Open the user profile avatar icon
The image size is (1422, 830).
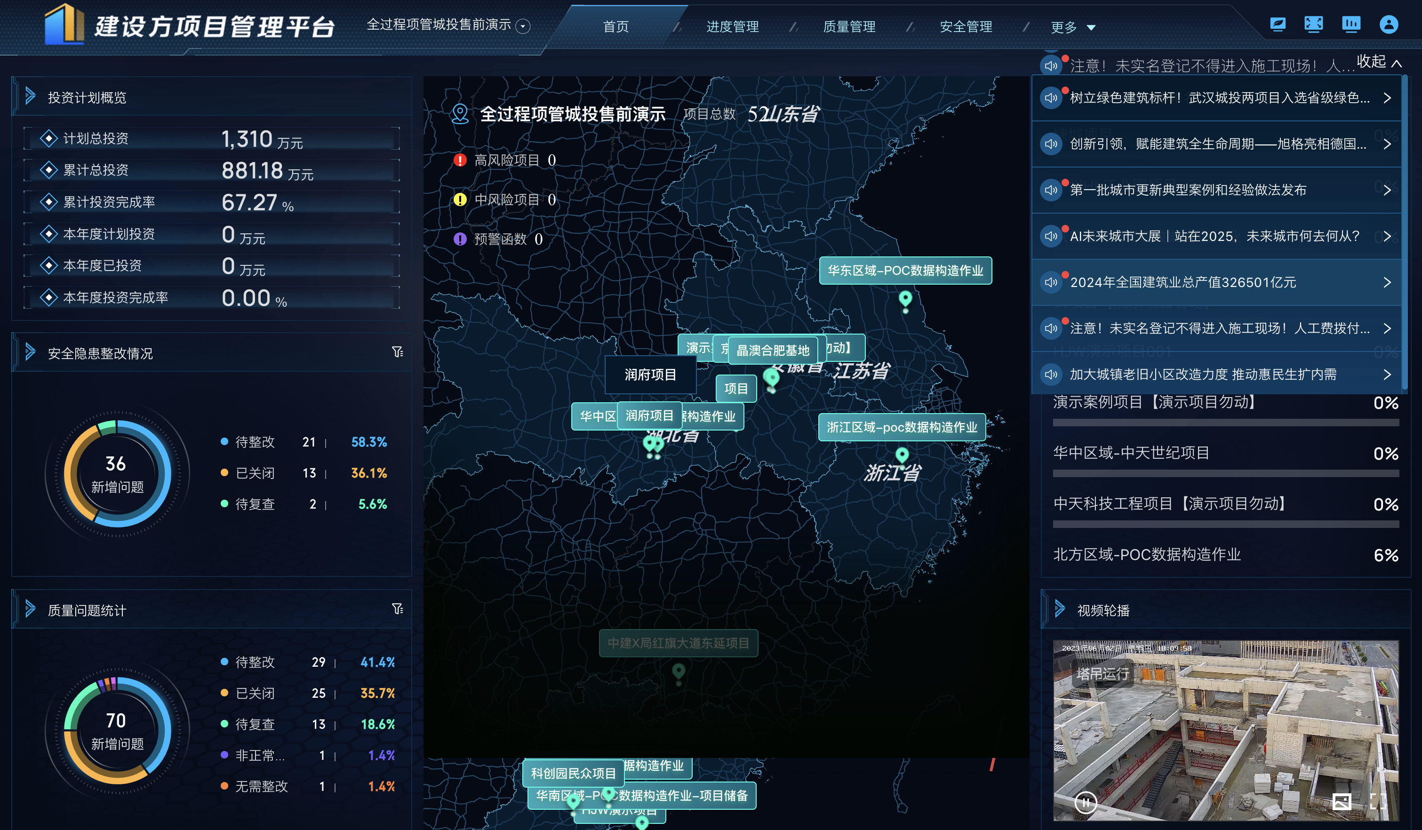(x=1388, y=24)
